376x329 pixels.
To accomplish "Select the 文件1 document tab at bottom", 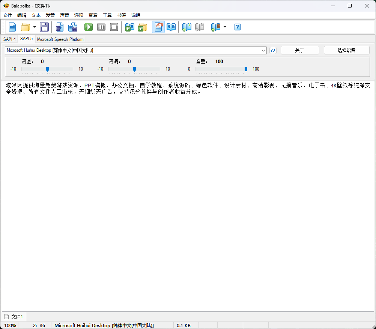I will pyautogui.click(x=14, y=317).
